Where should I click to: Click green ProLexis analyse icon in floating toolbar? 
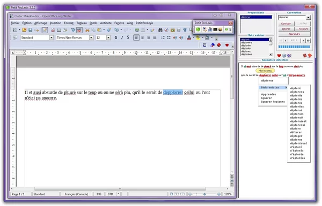(197, 29)
